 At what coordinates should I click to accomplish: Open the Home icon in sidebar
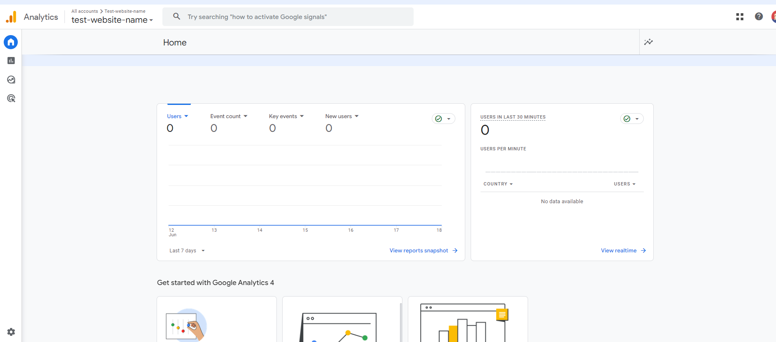(11, 42)
